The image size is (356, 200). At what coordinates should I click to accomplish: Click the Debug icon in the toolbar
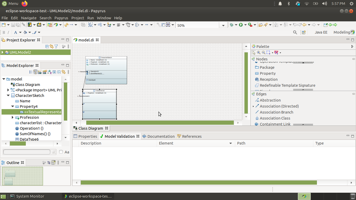coord(232,25)
